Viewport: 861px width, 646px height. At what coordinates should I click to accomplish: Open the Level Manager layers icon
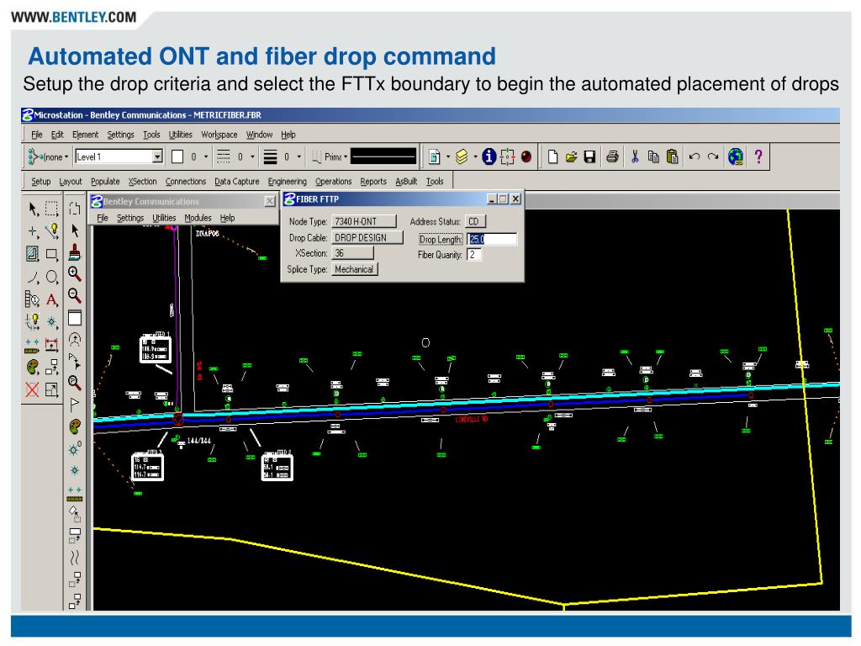462,157
